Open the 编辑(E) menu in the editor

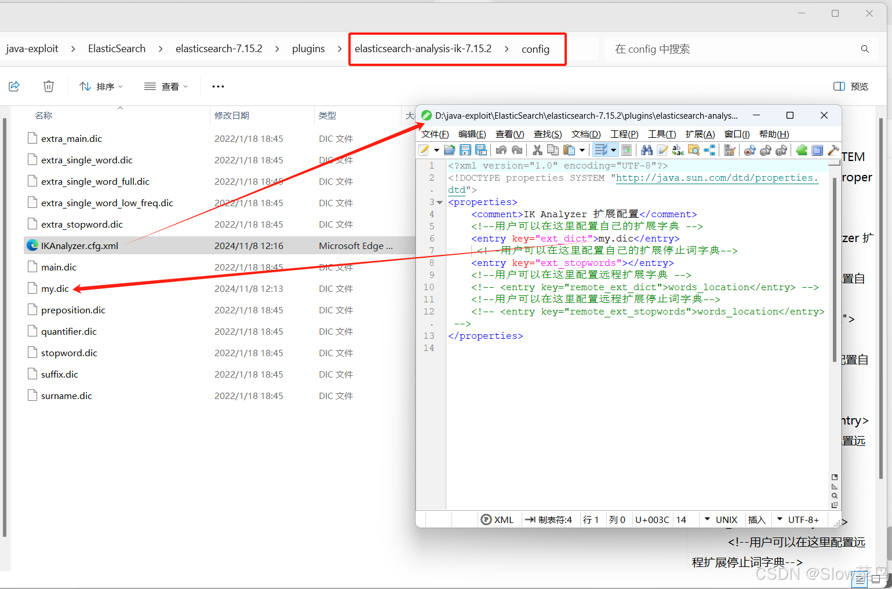(x=472, y=134)
